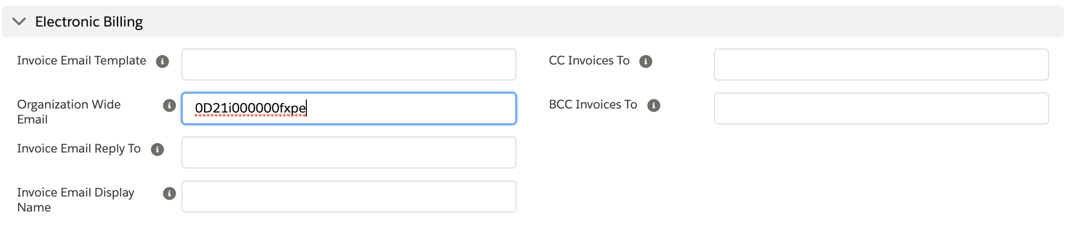
Task: Click into the Invoice Email Display Name field
Action: point(348,196)
